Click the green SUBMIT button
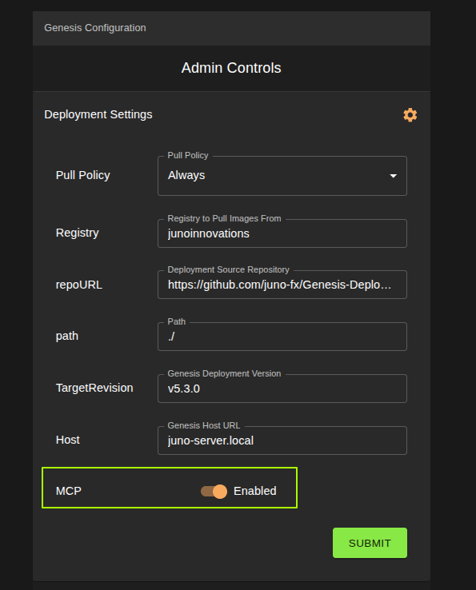Image resolution: width=476 pixels, height=590 pixels. [370, 543]
